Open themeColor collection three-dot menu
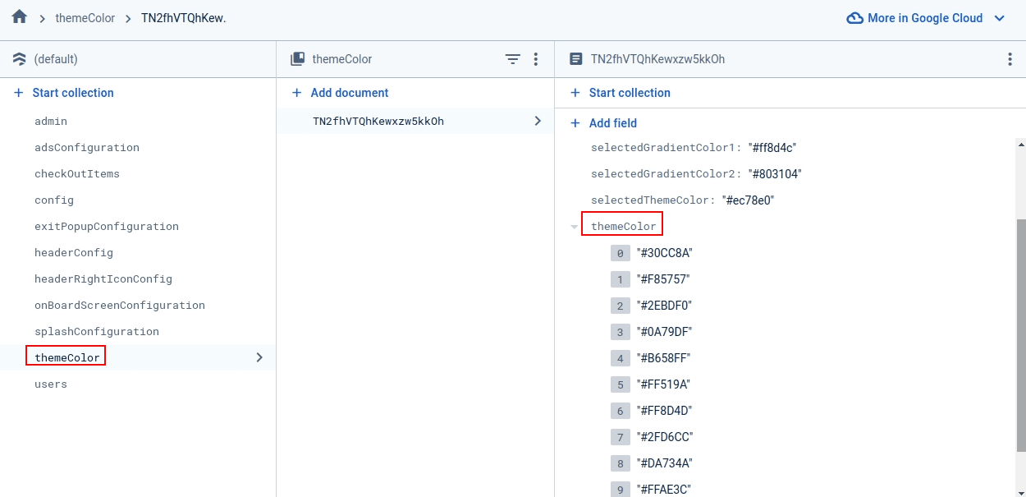This screenshot has height=497, width=1026. [x=536, y=59]
